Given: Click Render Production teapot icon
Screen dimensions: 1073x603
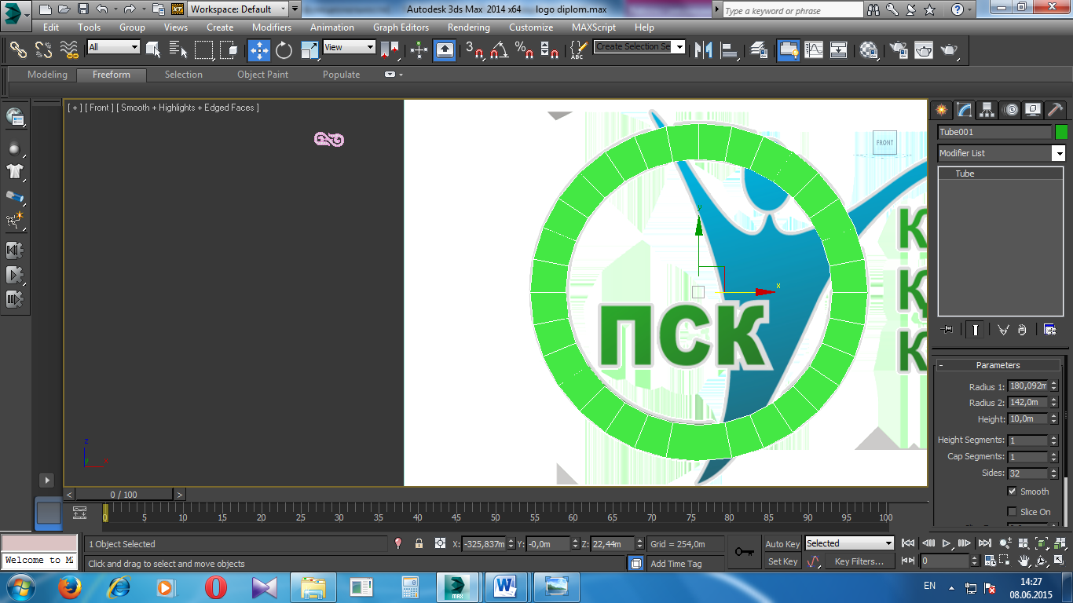Looking at the screenshot, I should point(949,50).
